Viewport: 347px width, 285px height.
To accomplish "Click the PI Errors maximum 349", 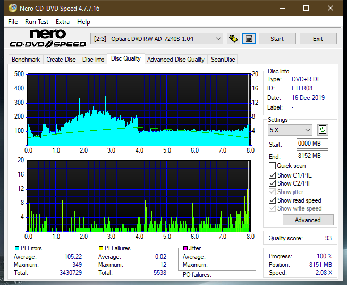I will (x=77, y=265).
